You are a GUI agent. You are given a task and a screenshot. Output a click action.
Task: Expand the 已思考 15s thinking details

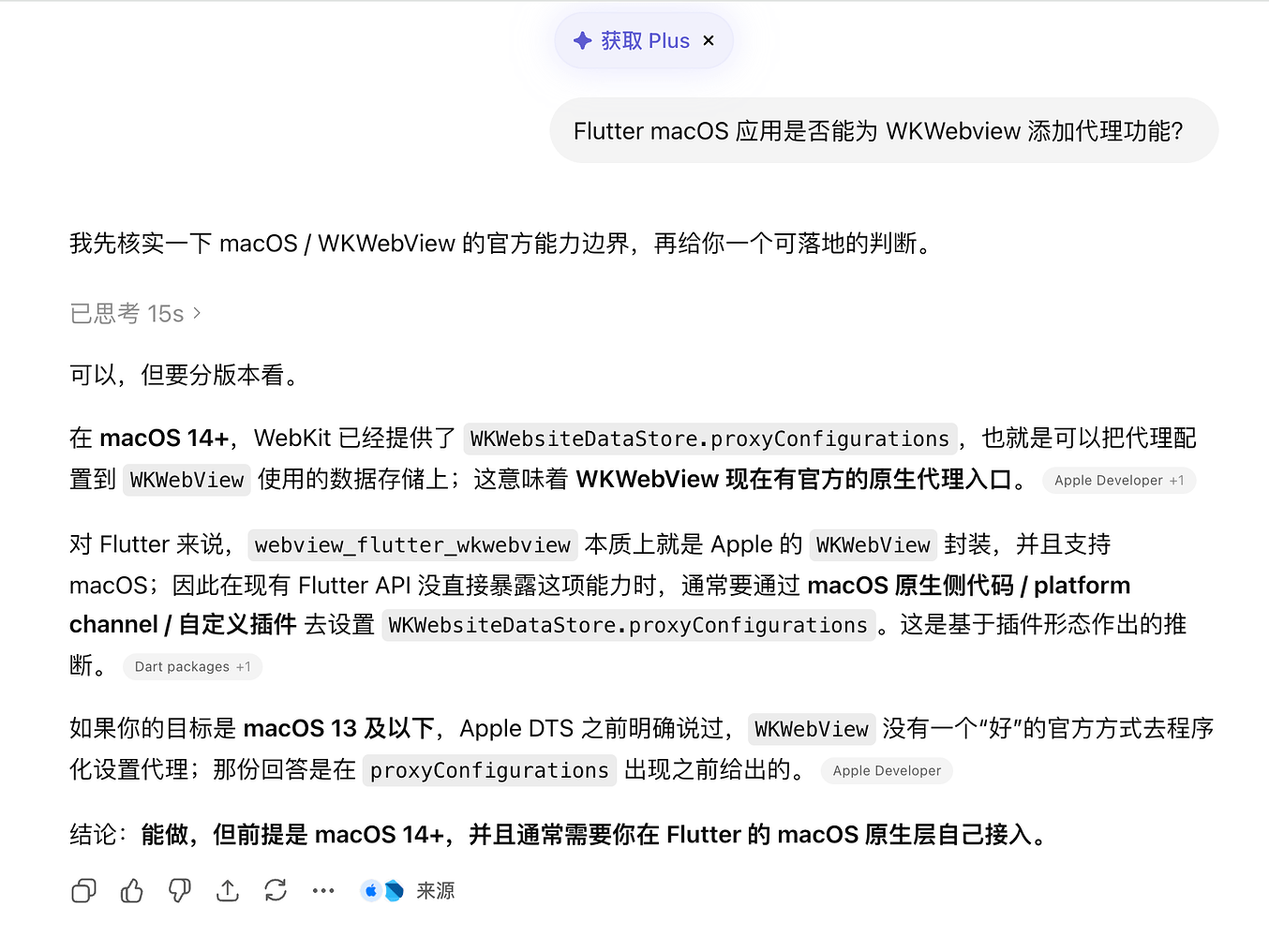click(136, 313)
